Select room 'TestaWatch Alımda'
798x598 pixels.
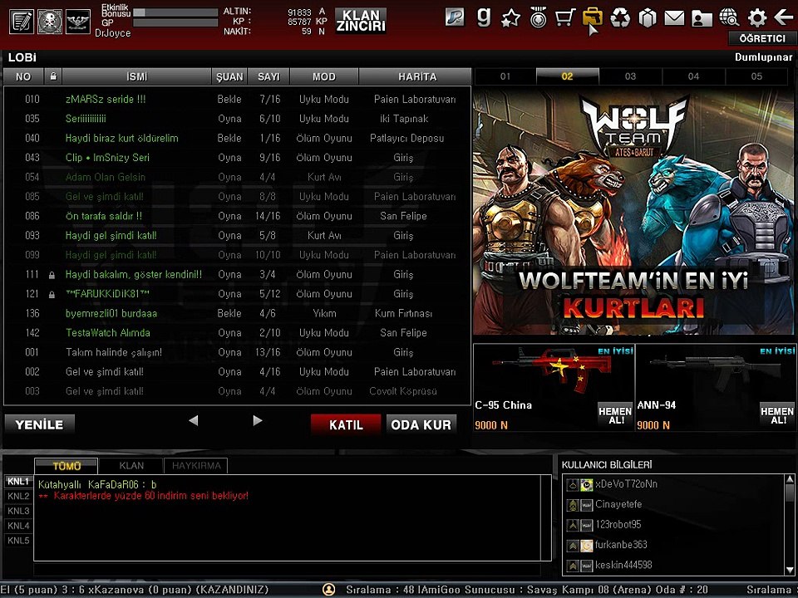point(237,332)
